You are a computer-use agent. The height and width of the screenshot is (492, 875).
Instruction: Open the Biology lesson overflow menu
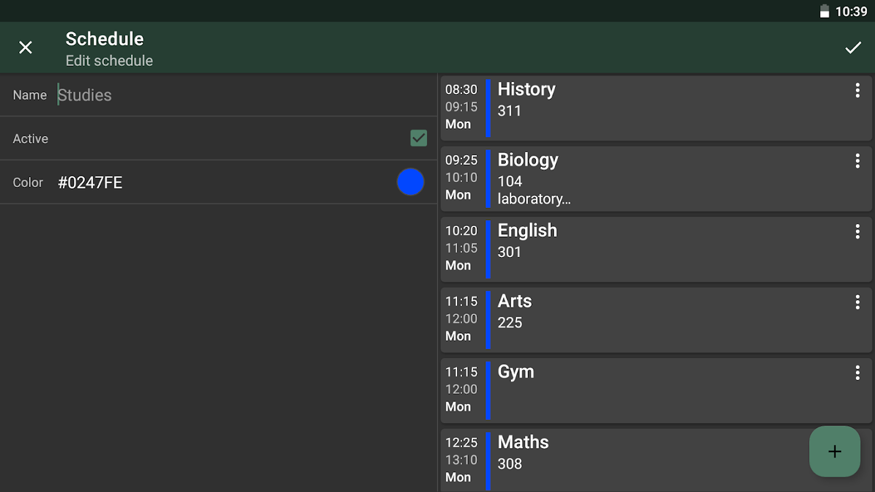click(x=857, y=161)
